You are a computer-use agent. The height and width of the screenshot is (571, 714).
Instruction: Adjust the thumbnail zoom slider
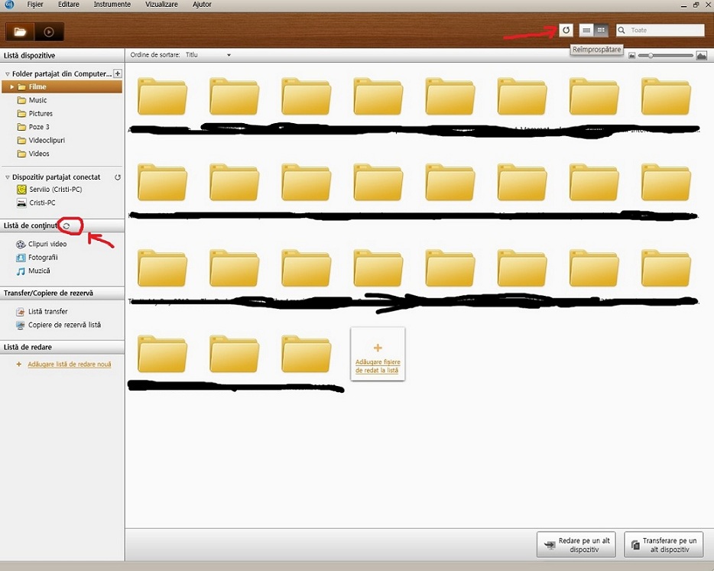[651, 56]
